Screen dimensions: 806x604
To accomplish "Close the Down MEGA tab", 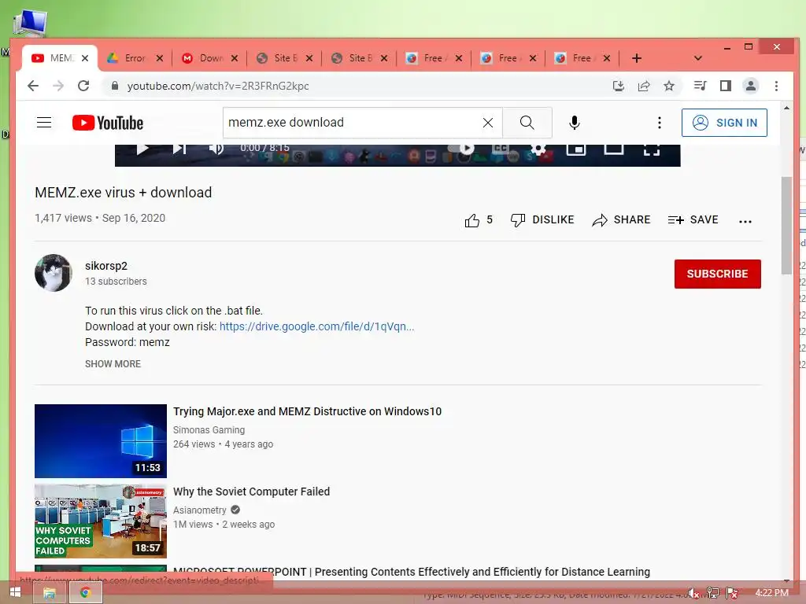I will click(235, 58).
